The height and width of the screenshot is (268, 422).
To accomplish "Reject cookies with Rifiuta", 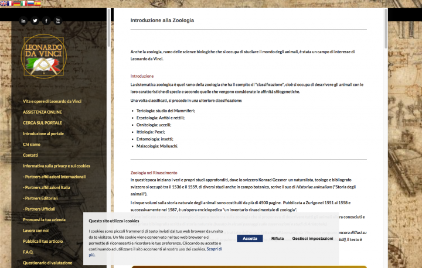I will pyautogui.click(x=277, y=238).
